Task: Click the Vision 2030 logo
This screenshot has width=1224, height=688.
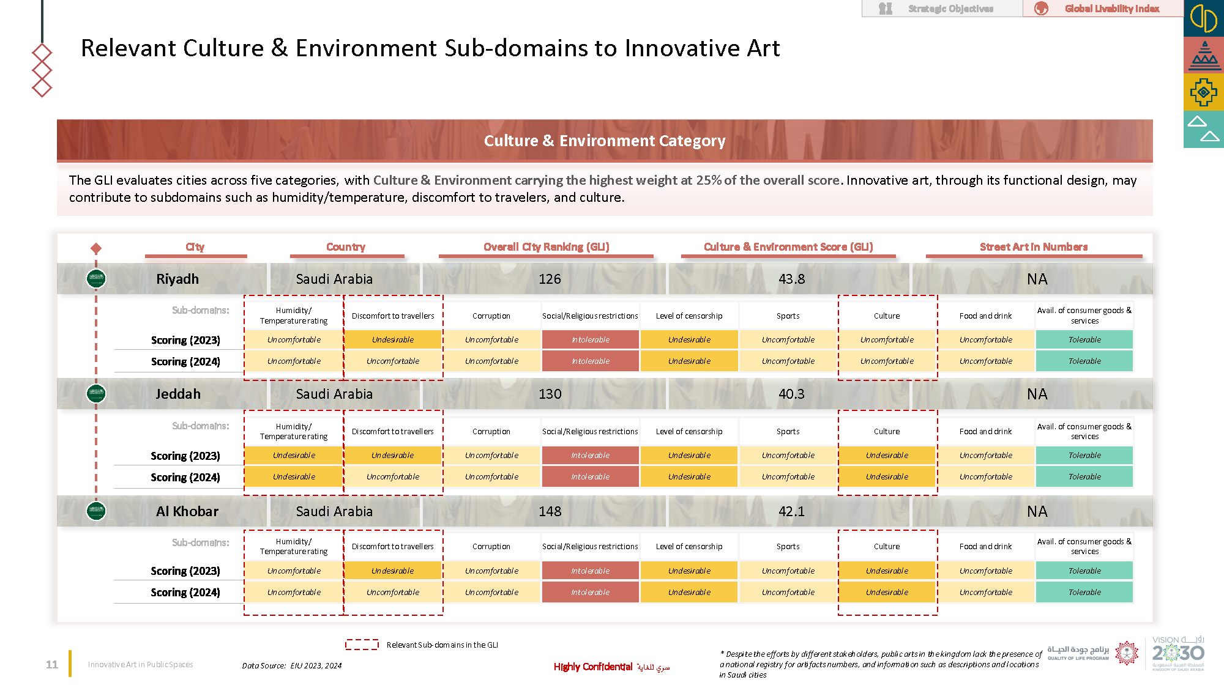Action: (x=1178, y=654)
